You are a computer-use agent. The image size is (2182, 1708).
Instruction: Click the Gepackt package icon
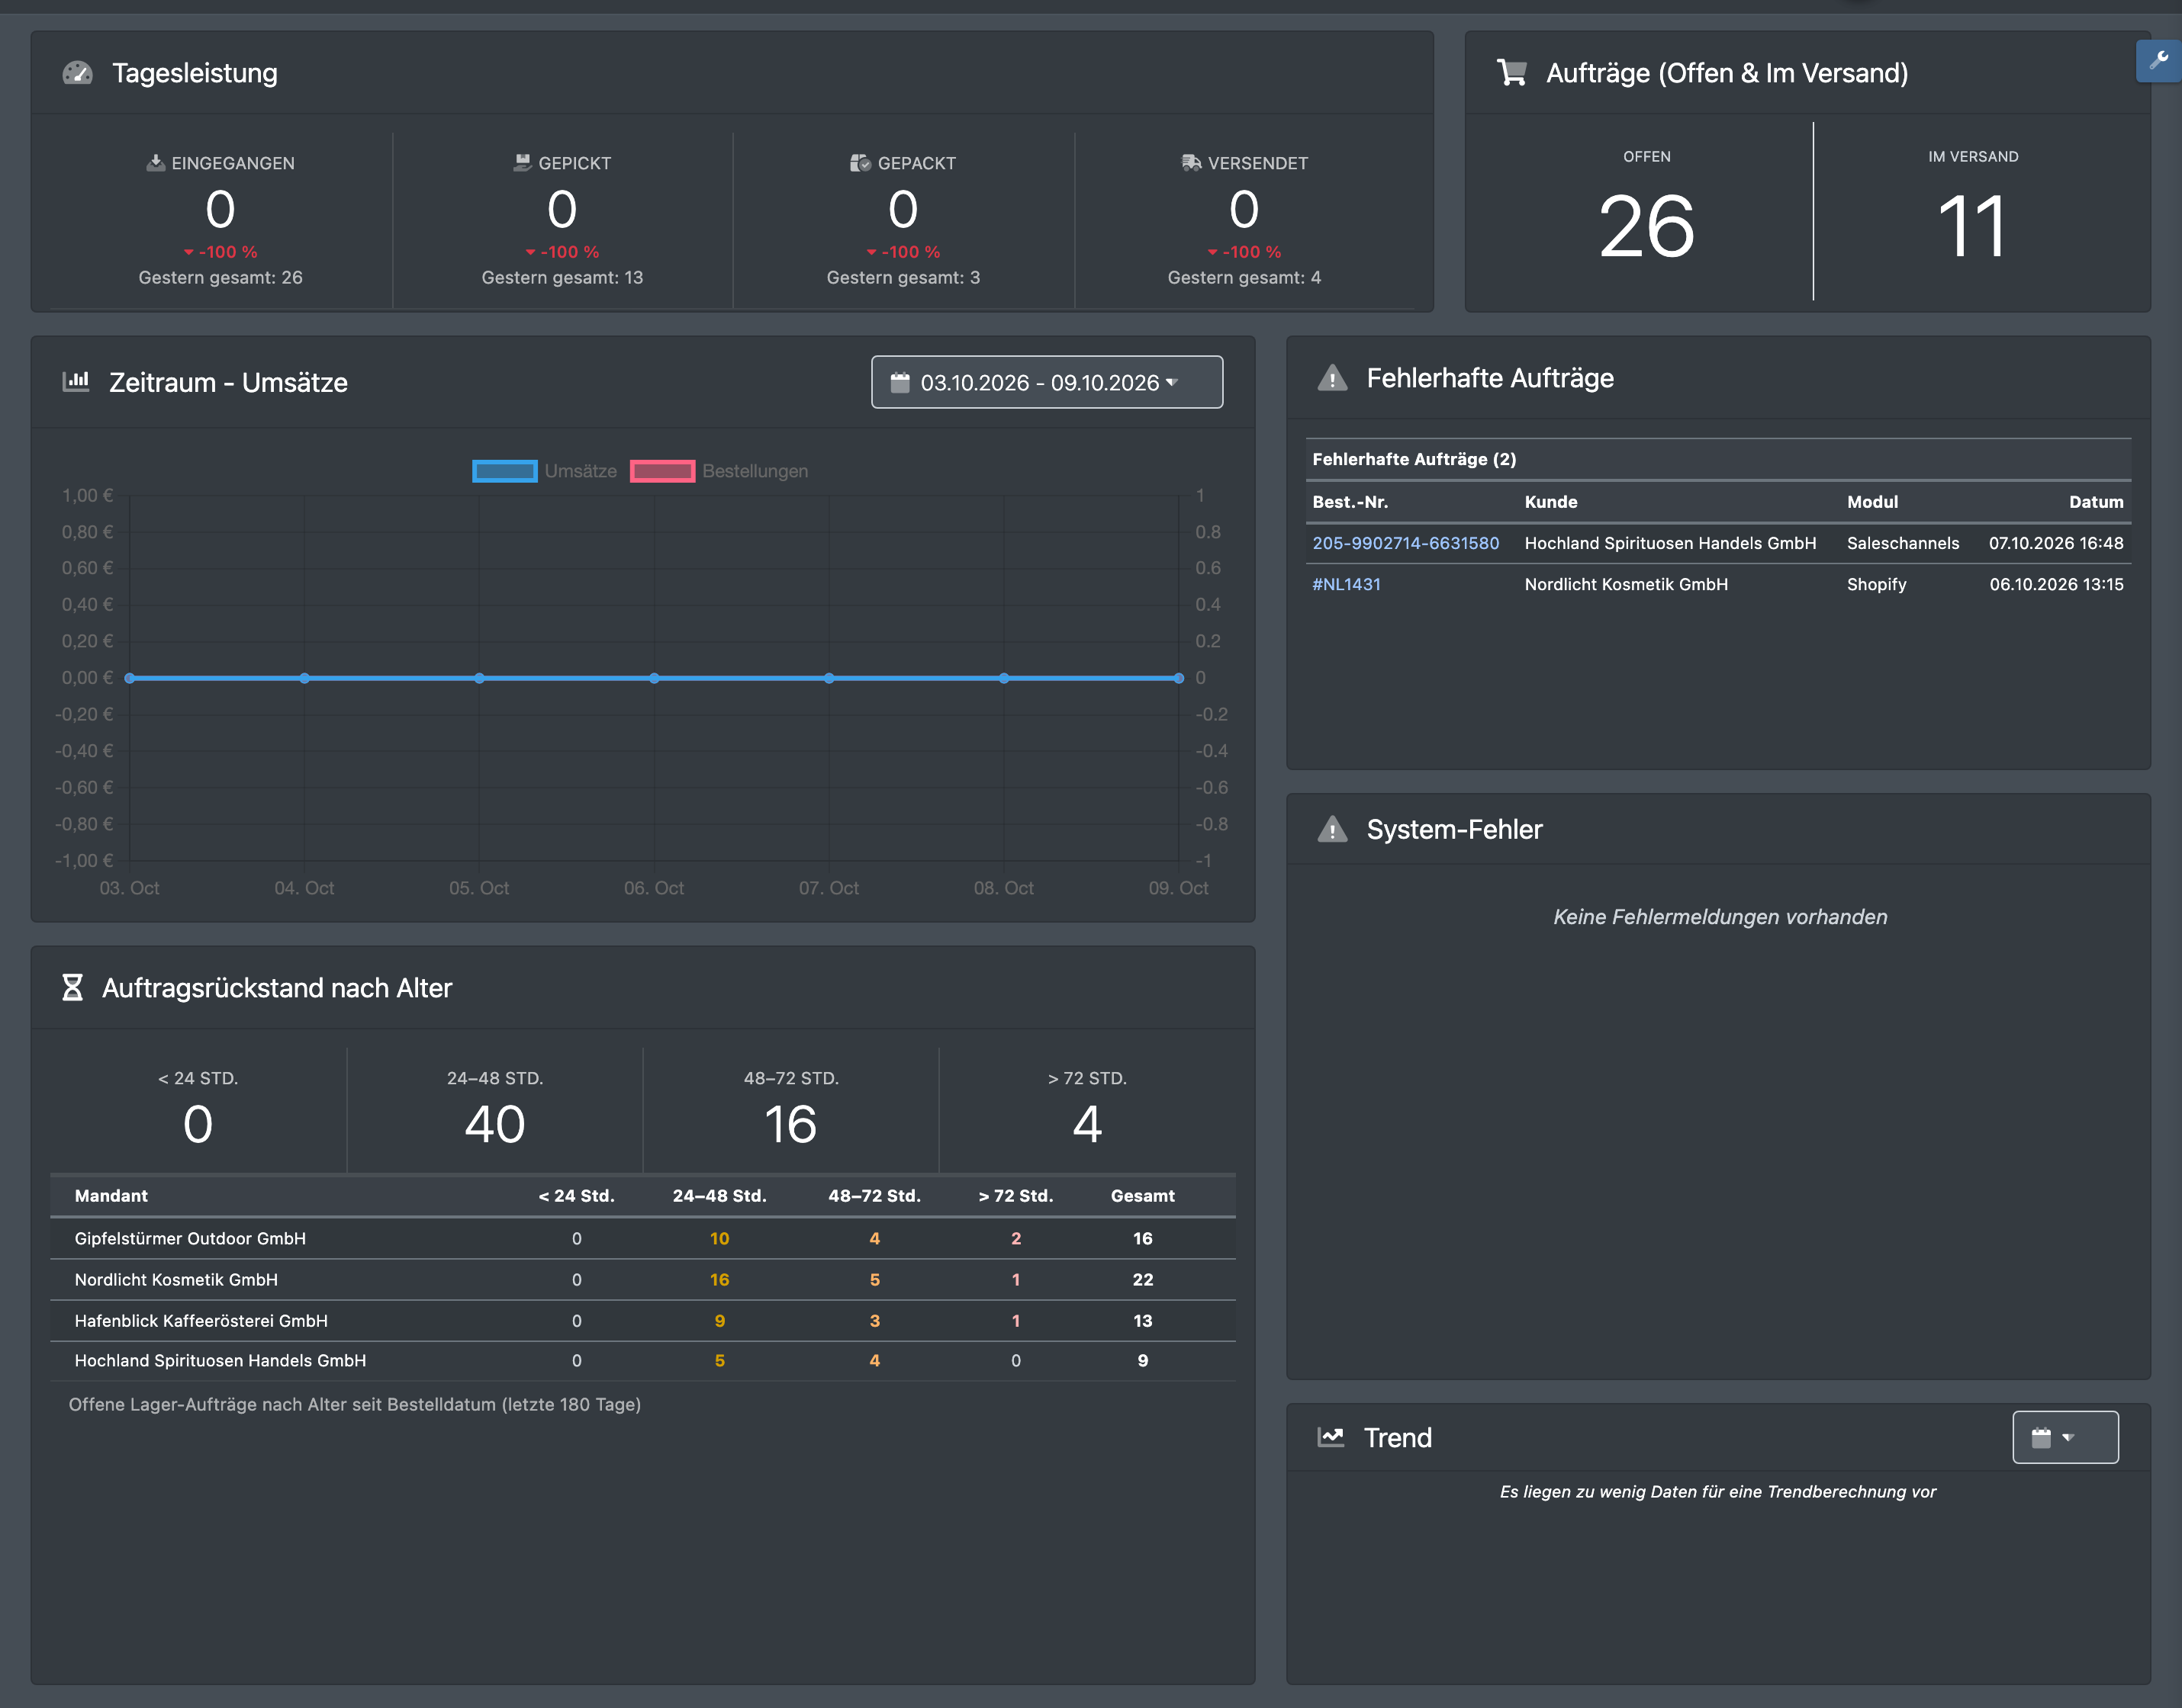point(861,163)
